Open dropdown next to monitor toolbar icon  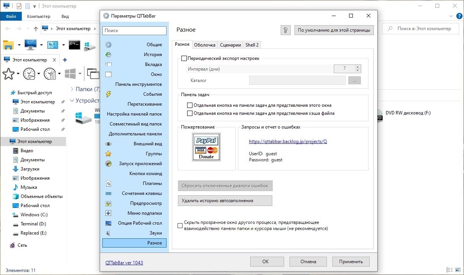41,45
